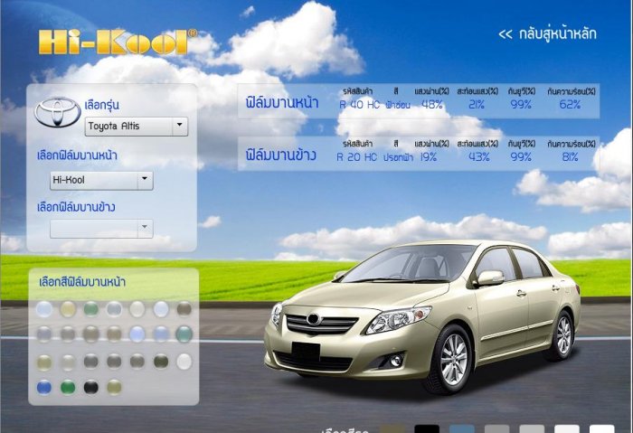Pick the white swatch ending the third row
The width and height of the screenshot is (633, 433).
point(184,362)
